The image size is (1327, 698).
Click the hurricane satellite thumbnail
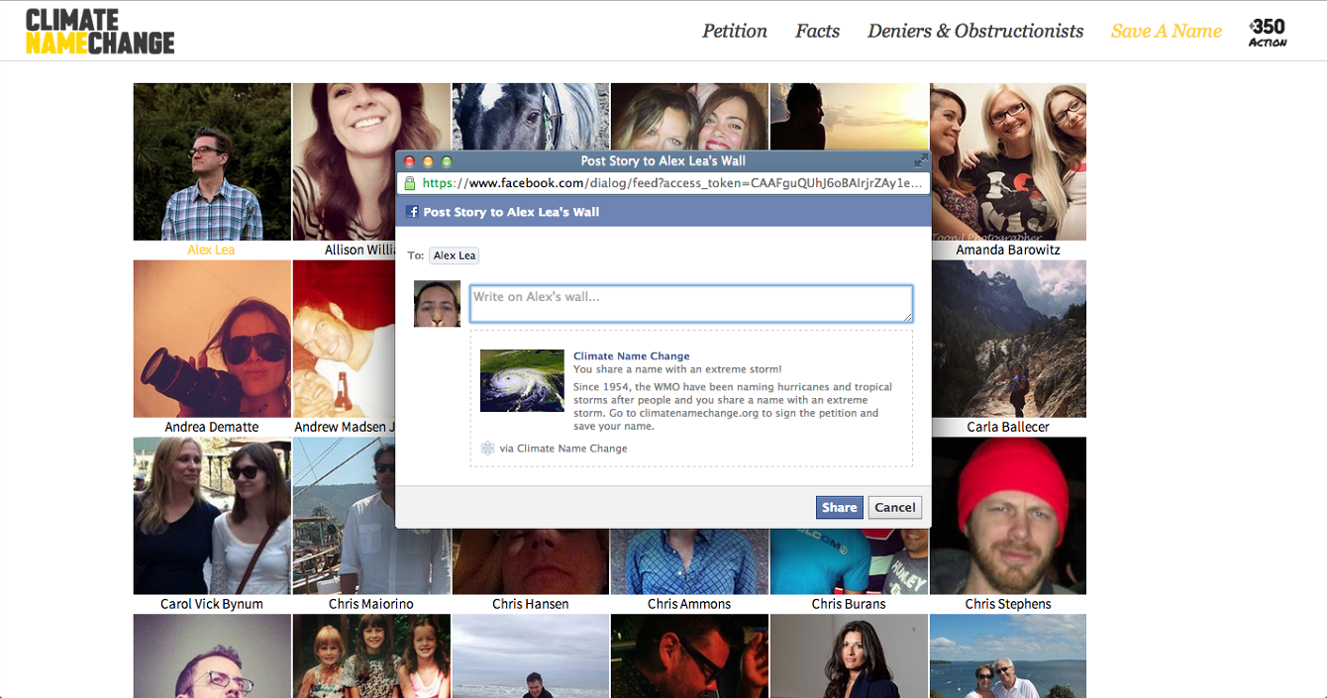point(522,380)
